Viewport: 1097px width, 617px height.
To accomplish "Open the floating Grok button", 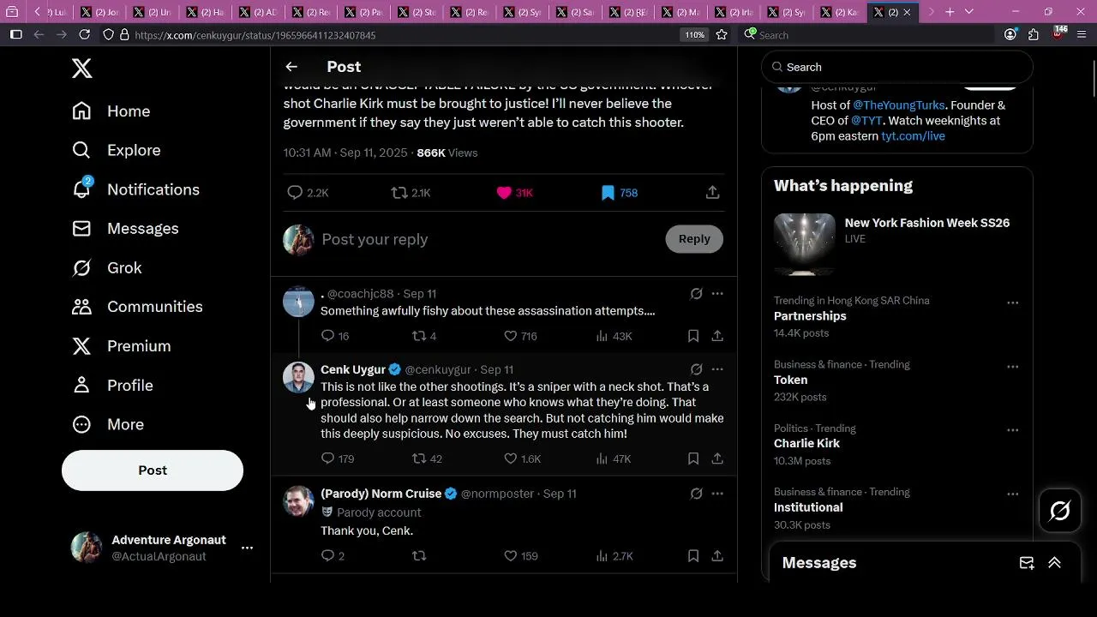I will click(x=1059, y=512).
